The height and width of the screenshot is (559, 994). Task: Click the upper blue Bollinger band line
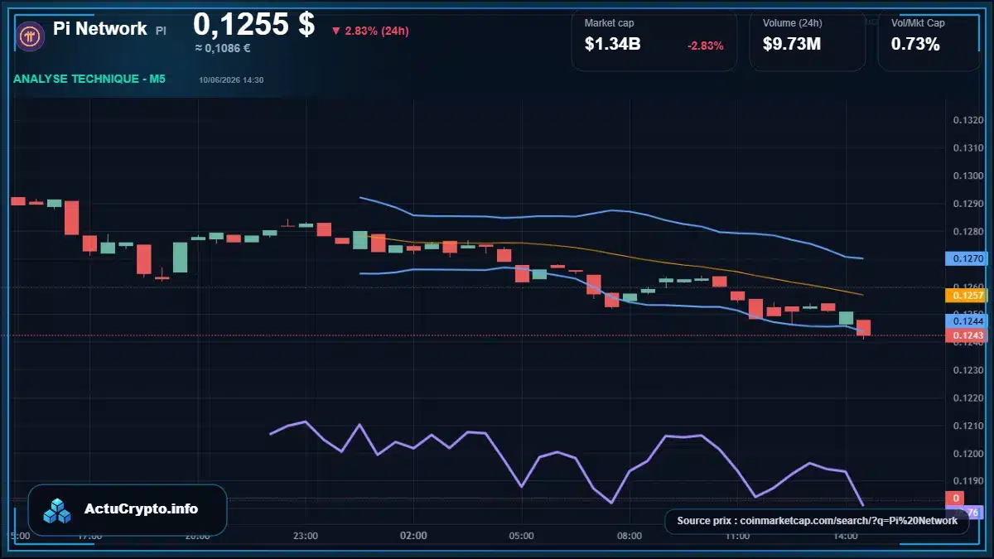click(611, 211)
